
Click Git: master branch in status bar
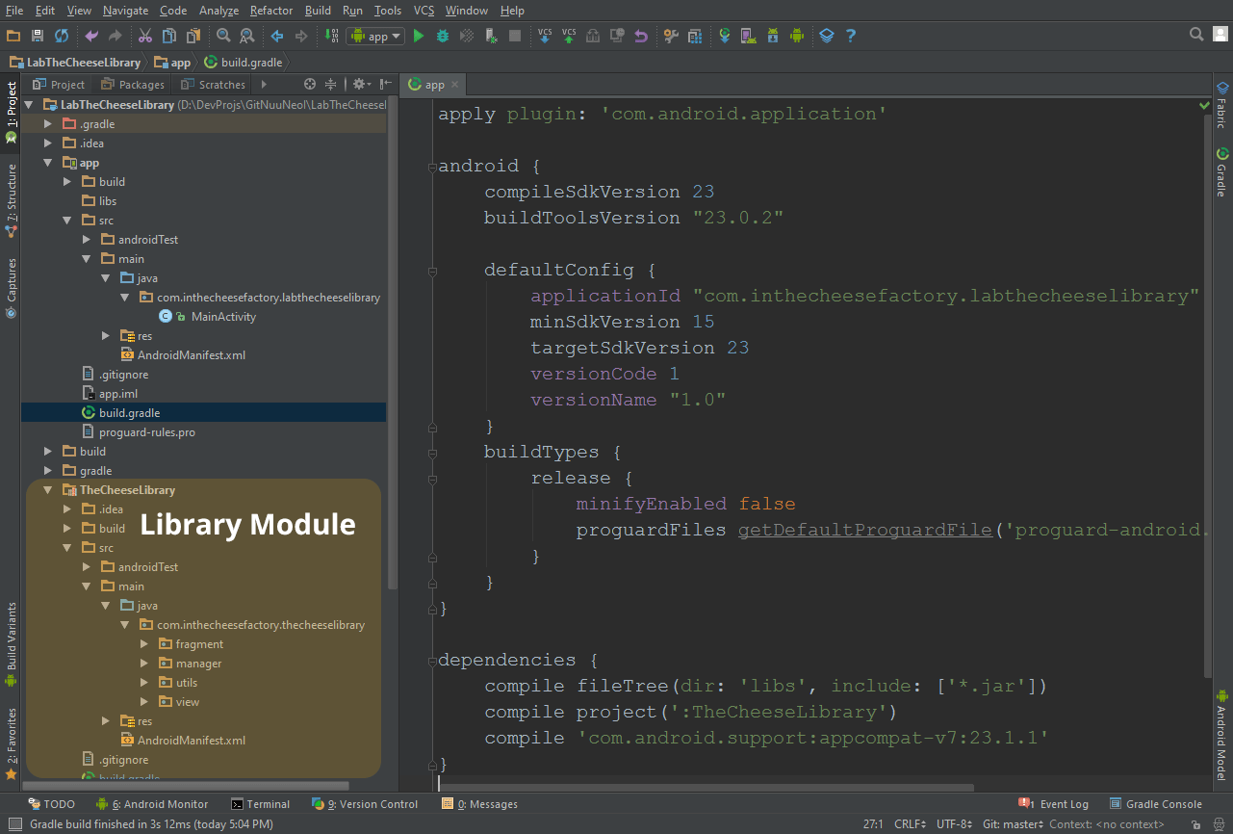pyautogui.click(x=1013, y=824)
